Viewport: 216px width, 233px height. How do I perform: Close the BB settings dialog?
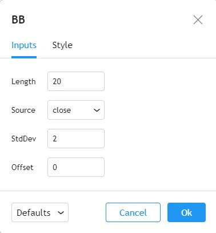point(198,19)
